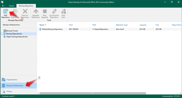Click the History document gear icon
The image size is (182, 98).
tap(4, 91)
